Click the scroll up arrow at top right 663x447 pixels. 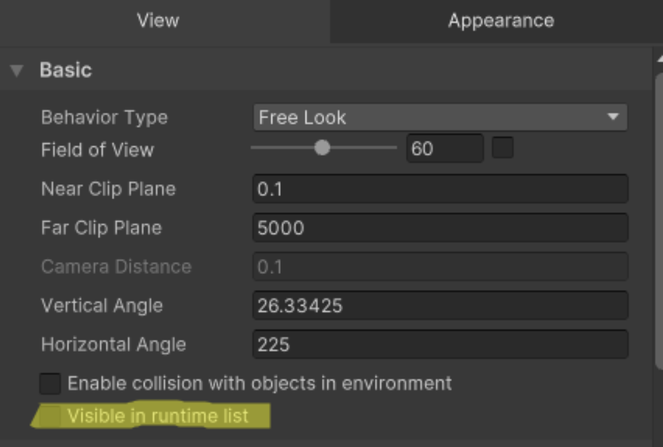pyautogui.click(x=660, y=58)
